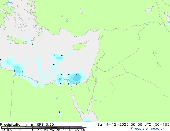The height and width of the screenshot is (131, 170).
Task: Click the 40–45 mm magenta legend swatch
Action: [73, 128]
